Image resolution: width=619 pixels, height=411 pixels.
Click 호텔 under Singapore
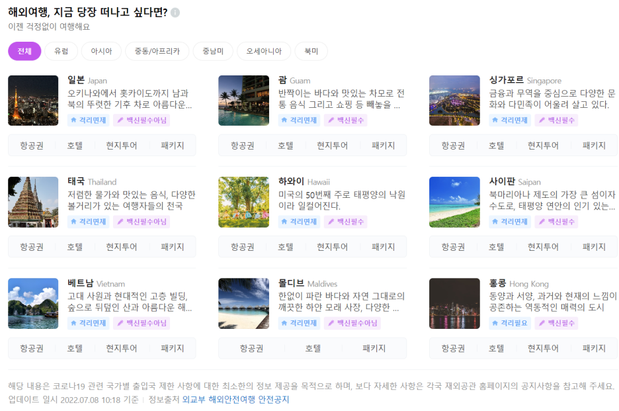496,146
